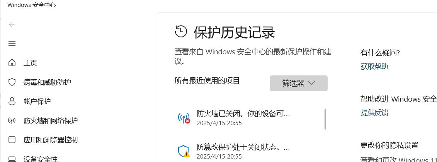The height and width of the screenshot is (162, 437).
Task: Click the firewall-off alert icon
Action: pos(184,118)
